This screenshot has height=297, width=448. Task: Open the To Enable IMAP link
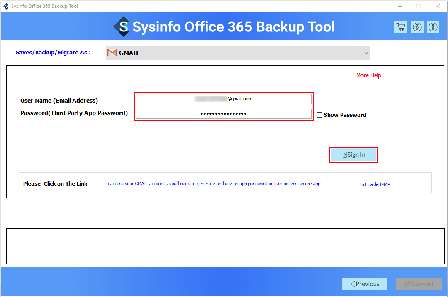(374, 184)
